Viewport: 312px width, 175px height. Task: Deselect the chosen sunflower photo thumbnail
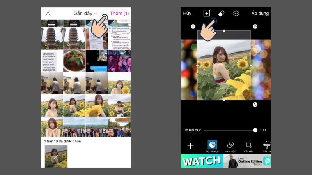click(x=56, y=156)
